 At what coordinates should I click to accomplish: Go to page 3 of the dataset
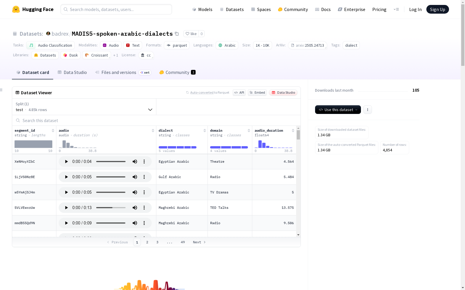pyautogui.click(x=158, y=242)
